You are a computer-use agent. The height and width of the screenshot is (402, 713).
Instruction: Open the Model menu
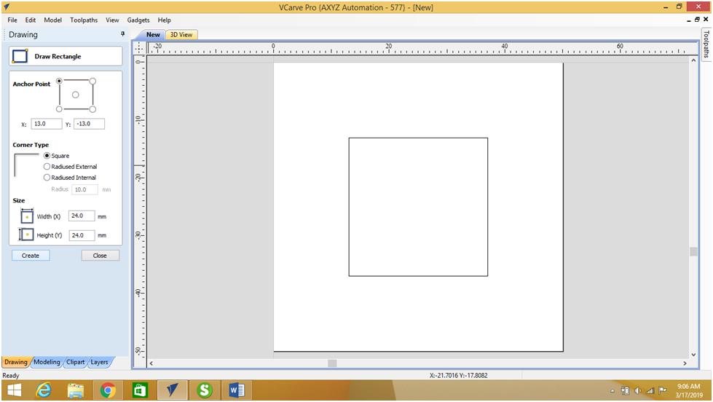[52, 20]
